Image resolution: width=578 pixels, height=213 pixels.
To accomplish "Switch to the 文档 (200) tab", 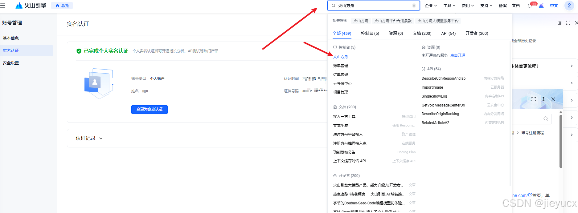I will 422,33.
